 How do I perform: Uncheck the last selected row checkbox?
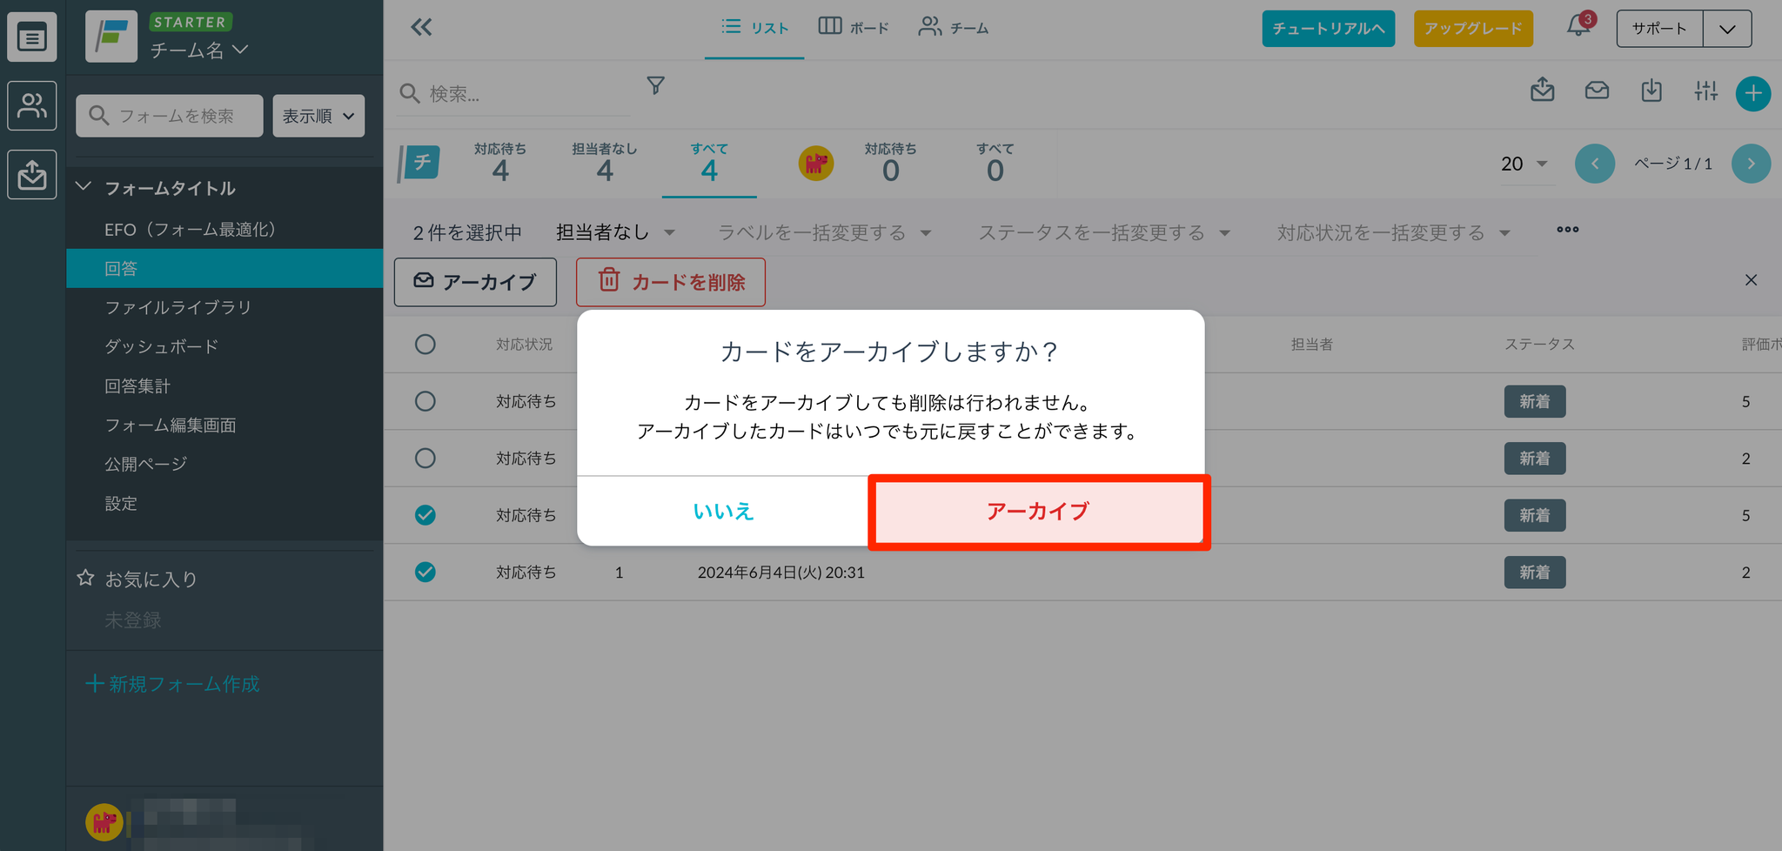pos(425,572)
